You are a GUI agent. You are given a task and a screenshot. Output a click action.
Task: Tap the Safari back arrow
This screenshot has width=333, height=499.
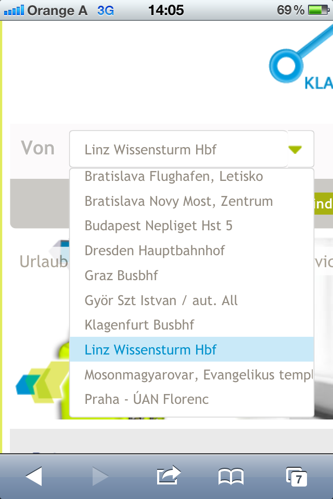(34, 477)
